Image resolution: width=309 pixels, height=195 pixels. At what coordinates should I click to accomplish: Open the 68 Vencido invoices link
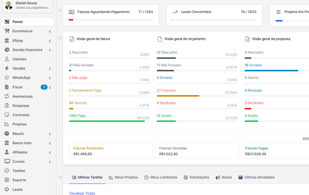pyautogui.click(x=78, y=103)
